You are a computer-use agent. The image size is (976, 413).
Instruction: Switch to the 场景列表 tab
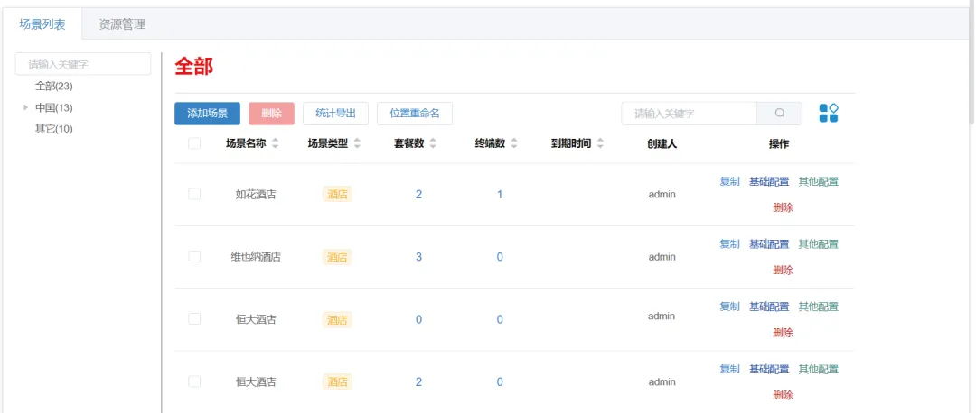point(42,24)
